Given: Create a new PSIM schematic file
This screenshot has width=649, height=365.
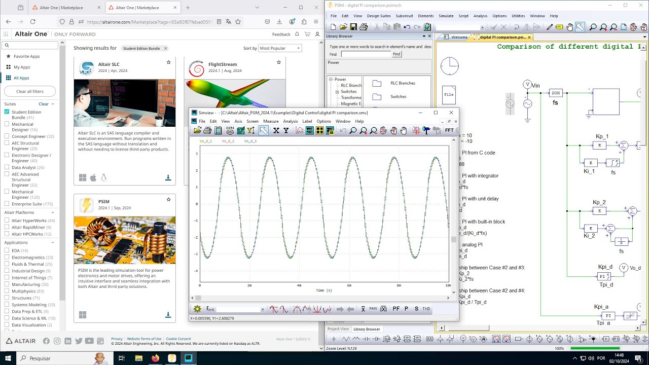Looking at the screenshot, I should pyautogui.click(x=333, y=27).
